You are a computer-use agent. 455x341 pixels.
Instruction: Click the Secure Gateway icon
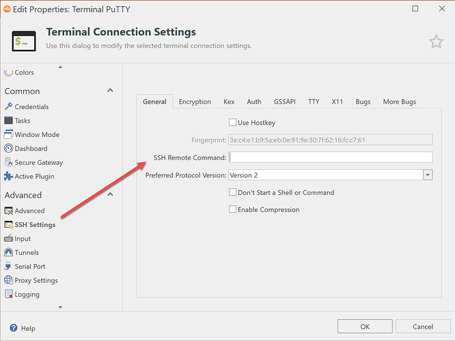[9, 162]
